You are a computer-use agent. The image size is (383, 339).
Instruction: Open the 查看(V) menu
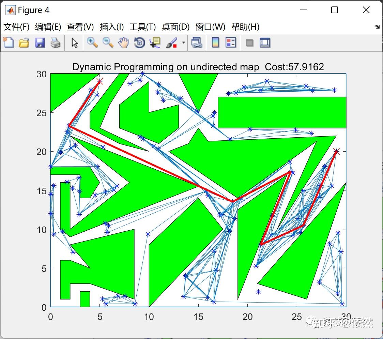click(x=80, y=27)
